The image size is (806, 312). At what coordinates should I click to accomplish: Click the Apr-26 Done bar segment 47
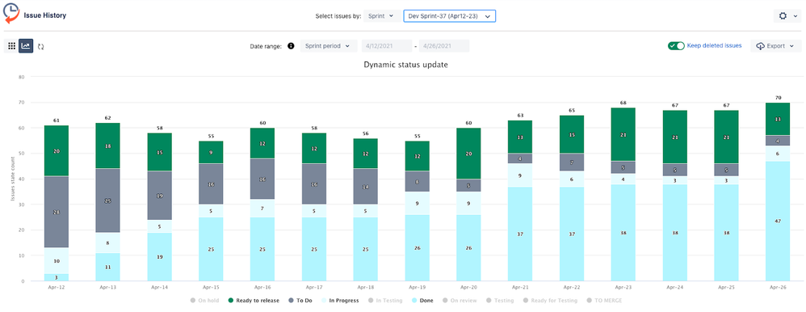(x=777, y=221)
